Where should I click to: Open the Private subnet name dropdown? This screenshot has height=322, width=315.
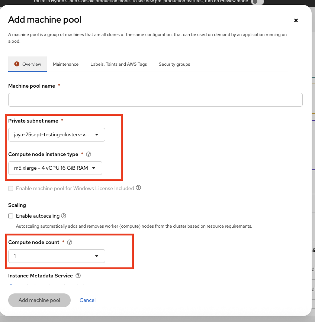(57, 135)
